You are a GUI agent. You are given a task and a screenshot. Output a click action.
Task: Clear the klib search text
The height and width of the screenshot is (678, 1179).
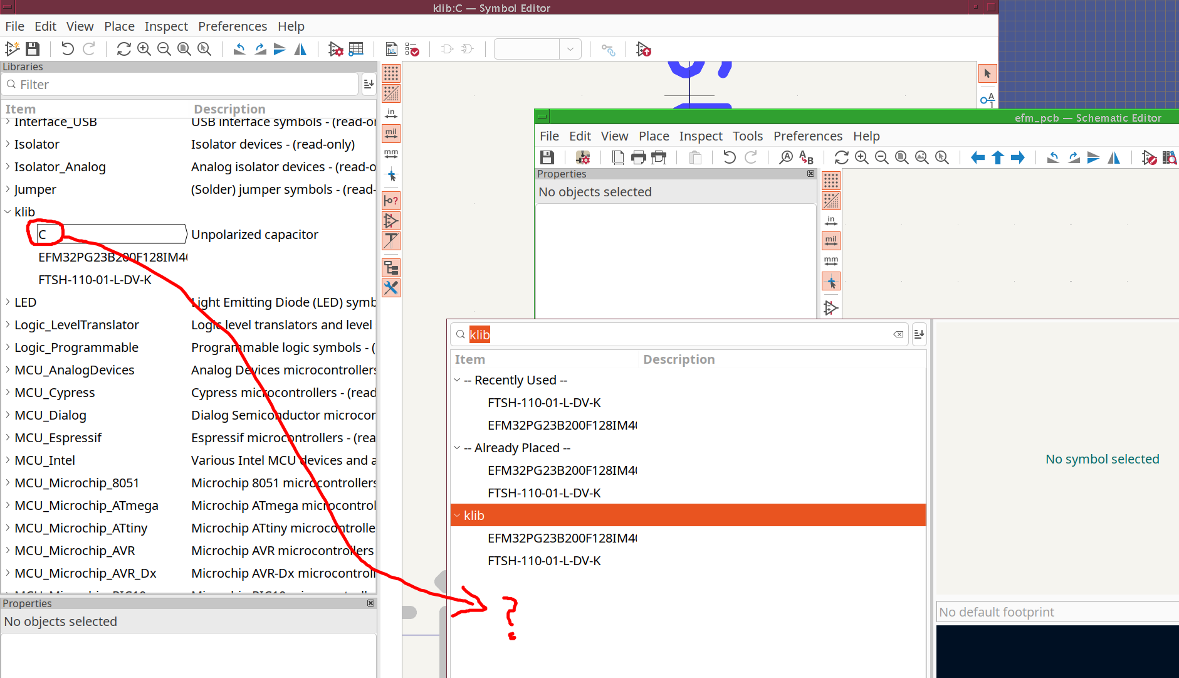click(x=898, y=334)
